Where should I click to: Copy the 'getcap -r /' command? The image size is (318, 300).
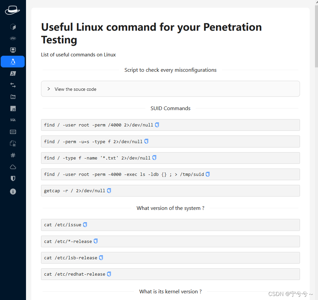click(x=109, y=191)
